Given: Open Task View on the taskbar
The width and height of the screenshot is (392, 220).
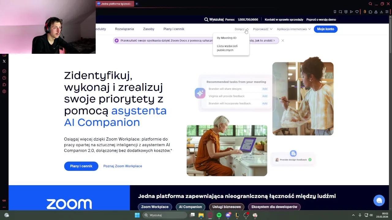Looking at the screenshot, I should 192,215.
